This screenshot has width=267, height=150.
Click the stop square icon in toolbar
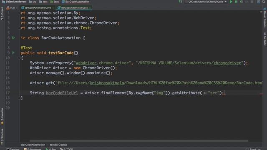pos(252,2)
